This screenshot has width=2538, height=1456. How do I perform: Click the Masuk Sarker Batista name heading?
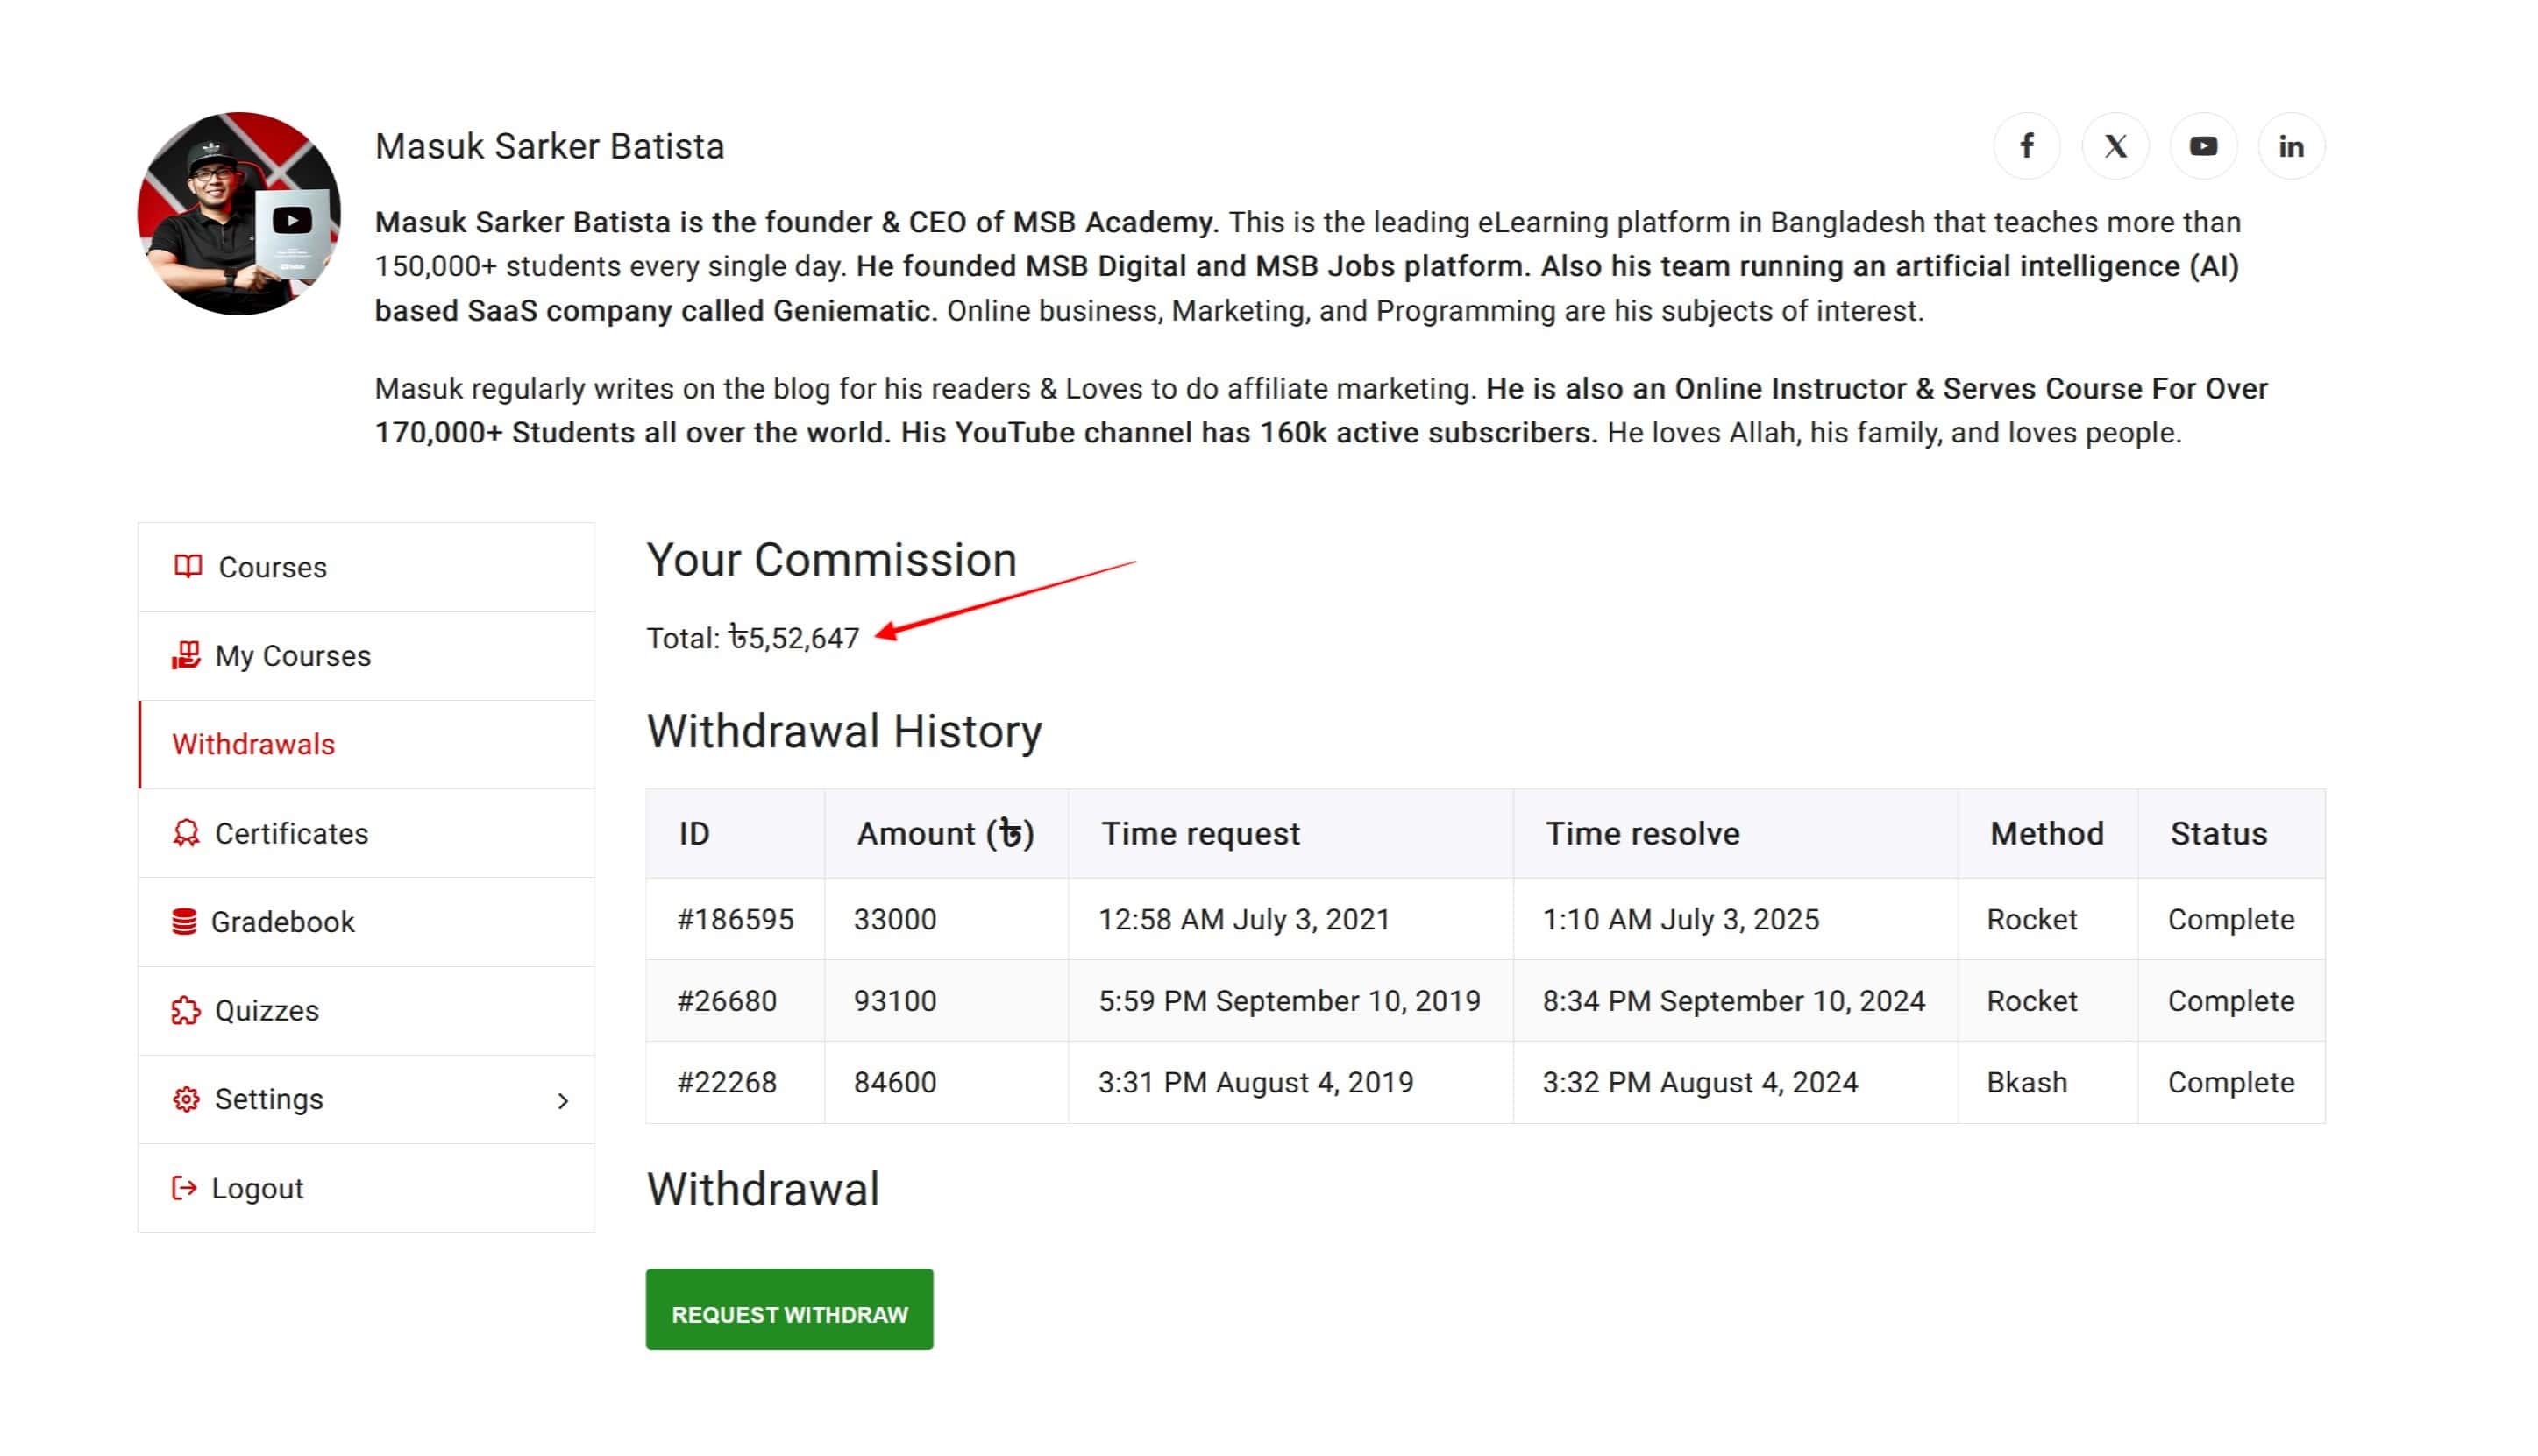point(549,146)
